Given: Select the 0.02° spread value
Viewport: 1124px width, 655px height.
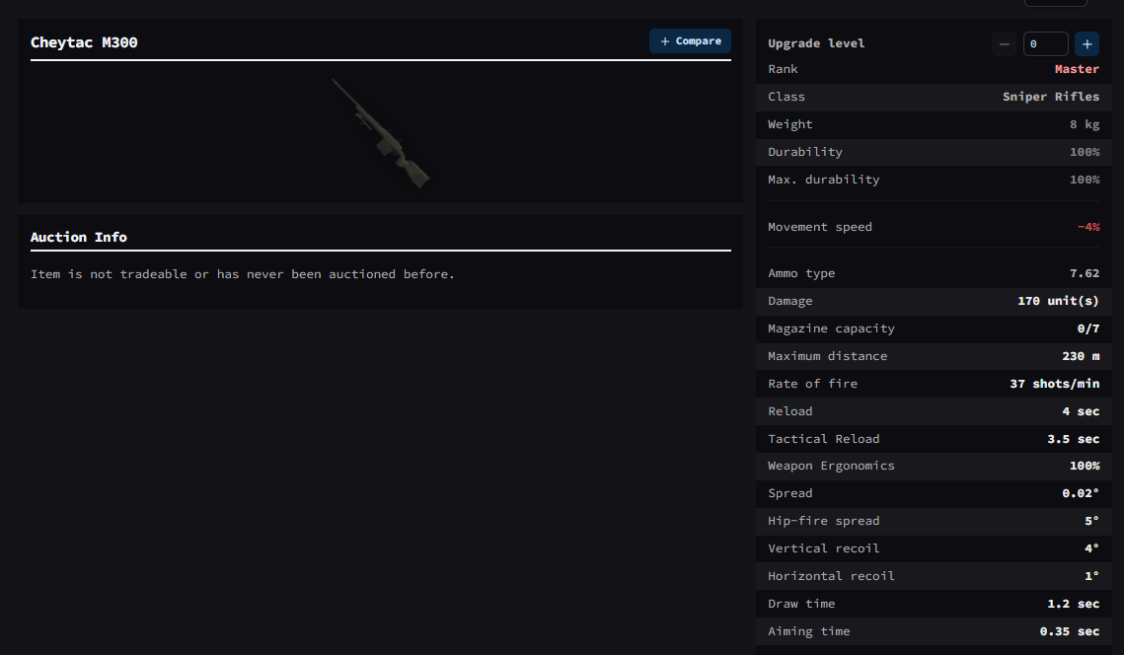Looking at the screenshot, I should [x=1081, y=494].
